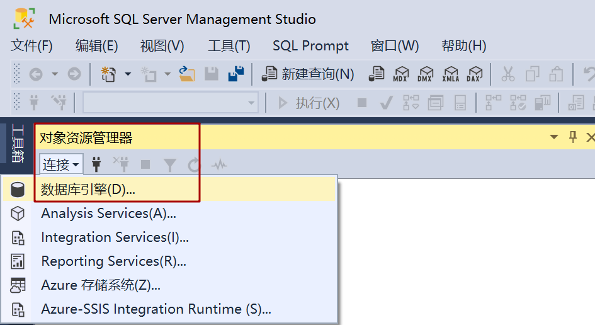Click the Activity Monitor pulse icon
The width and height of the screenshot is (595, 325).
point(219,165)
